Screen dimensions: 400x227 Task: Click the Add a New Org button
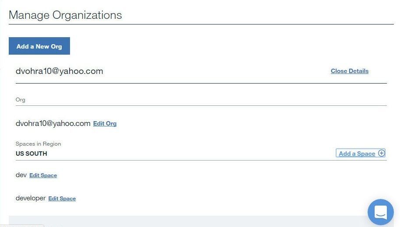pos(39,46)
